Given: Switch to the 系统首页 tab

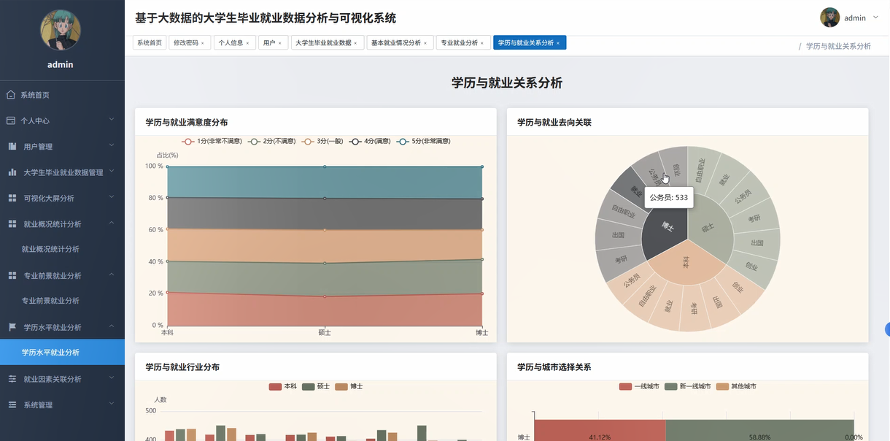Looking at the screenshot, I should point(150,43).
